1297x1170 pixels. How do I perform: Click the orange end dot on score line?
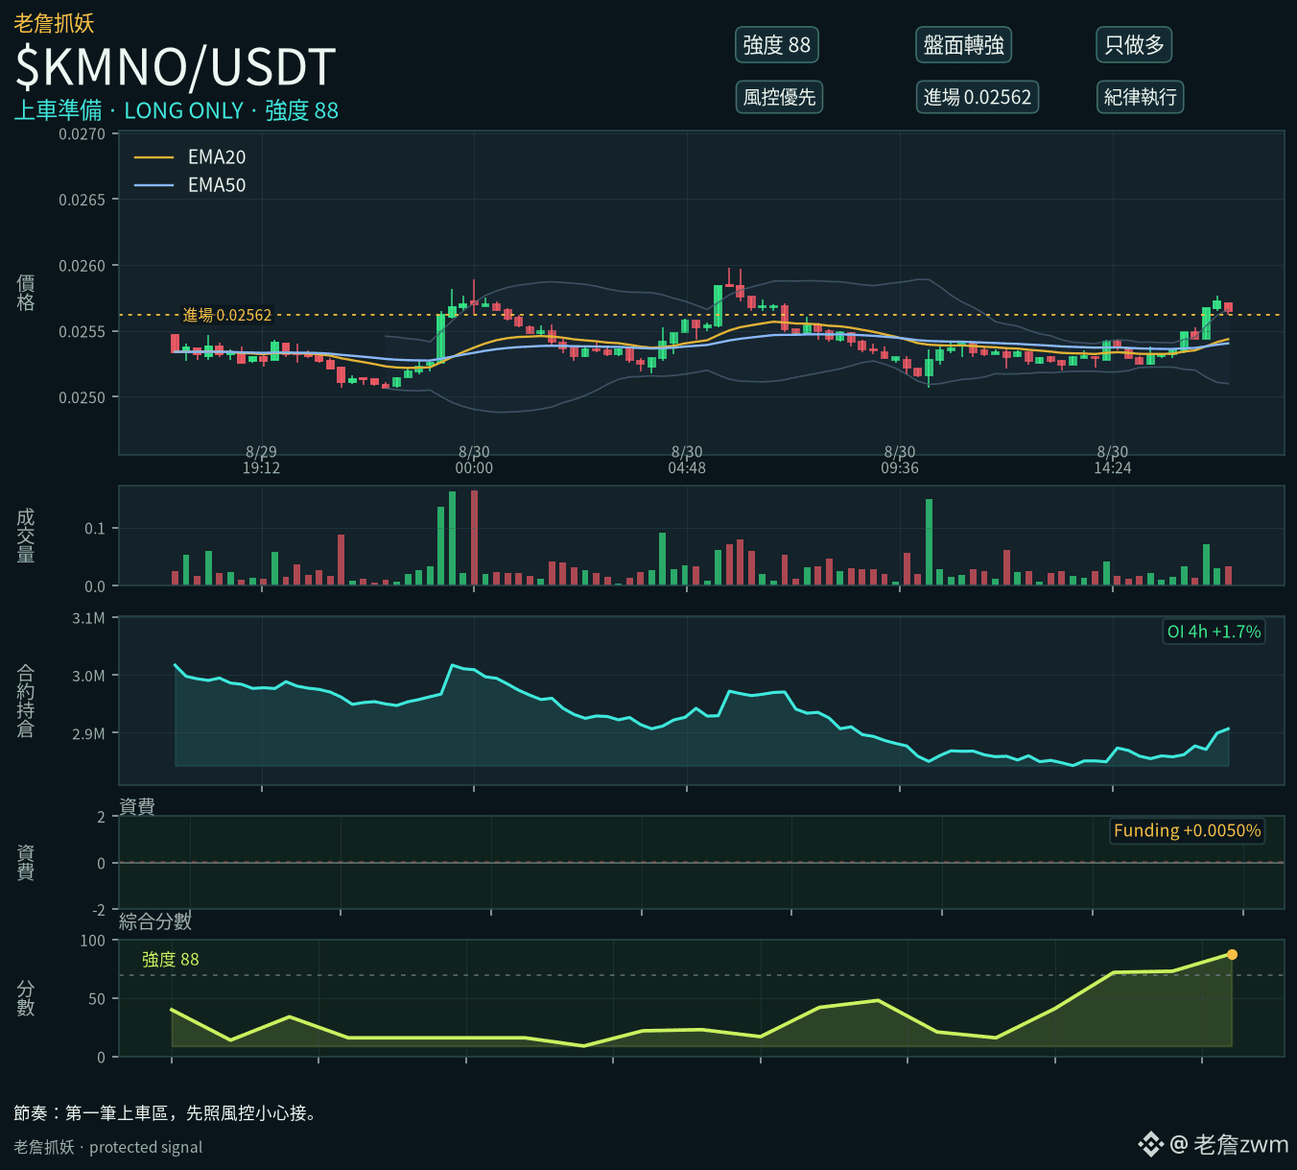[x=1232, y=954]
